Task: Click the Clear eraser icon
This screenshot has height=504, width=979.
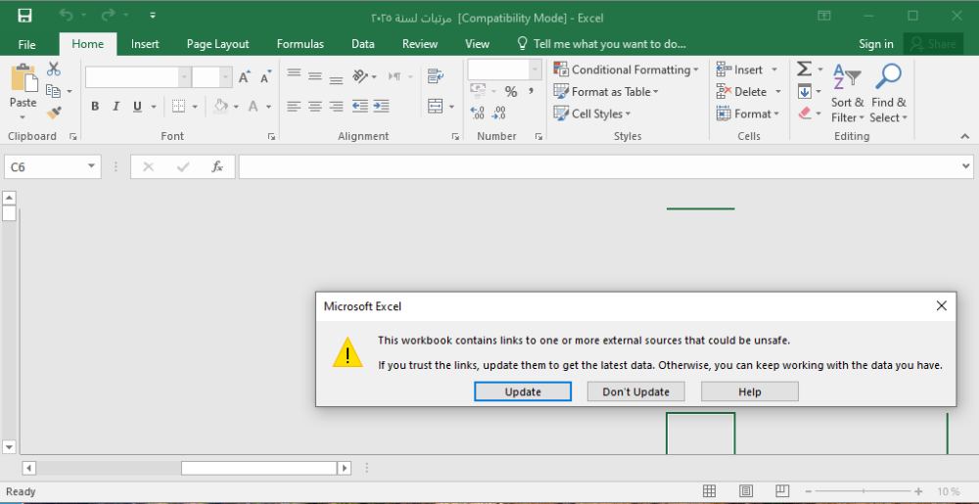Action: coord(804,114)
